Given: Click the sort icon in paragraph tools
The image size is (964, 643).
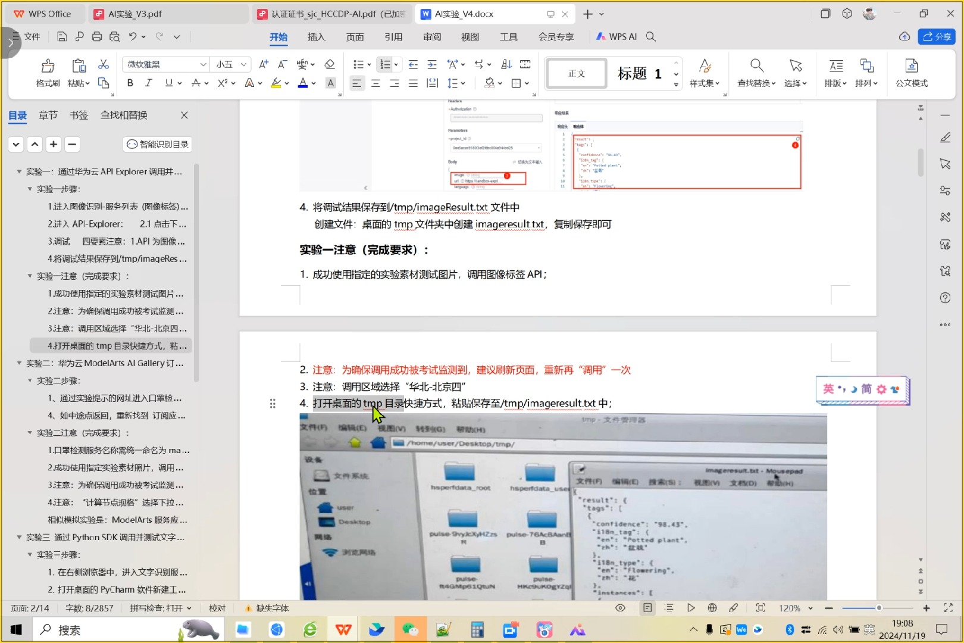Looking at the screenshot, I should [506, 64].
